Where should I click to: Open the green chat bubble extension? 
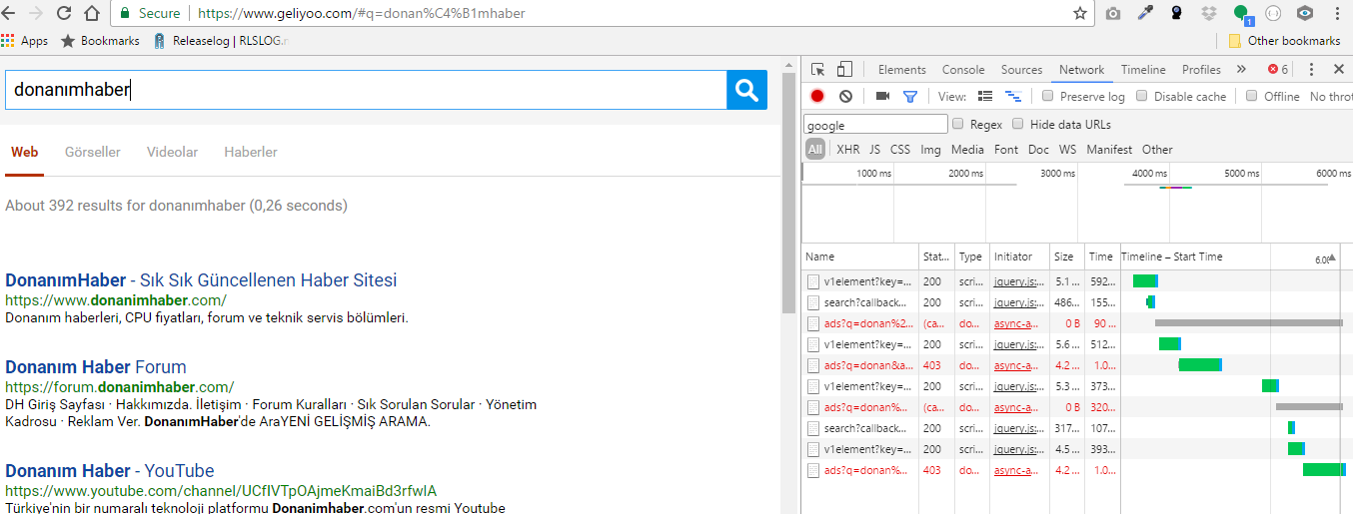(x=1242, y=14)
